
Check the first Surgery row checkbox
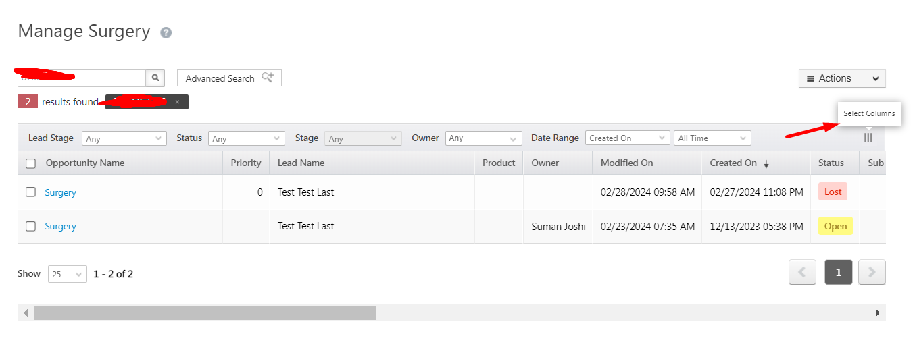pos(30,192)
